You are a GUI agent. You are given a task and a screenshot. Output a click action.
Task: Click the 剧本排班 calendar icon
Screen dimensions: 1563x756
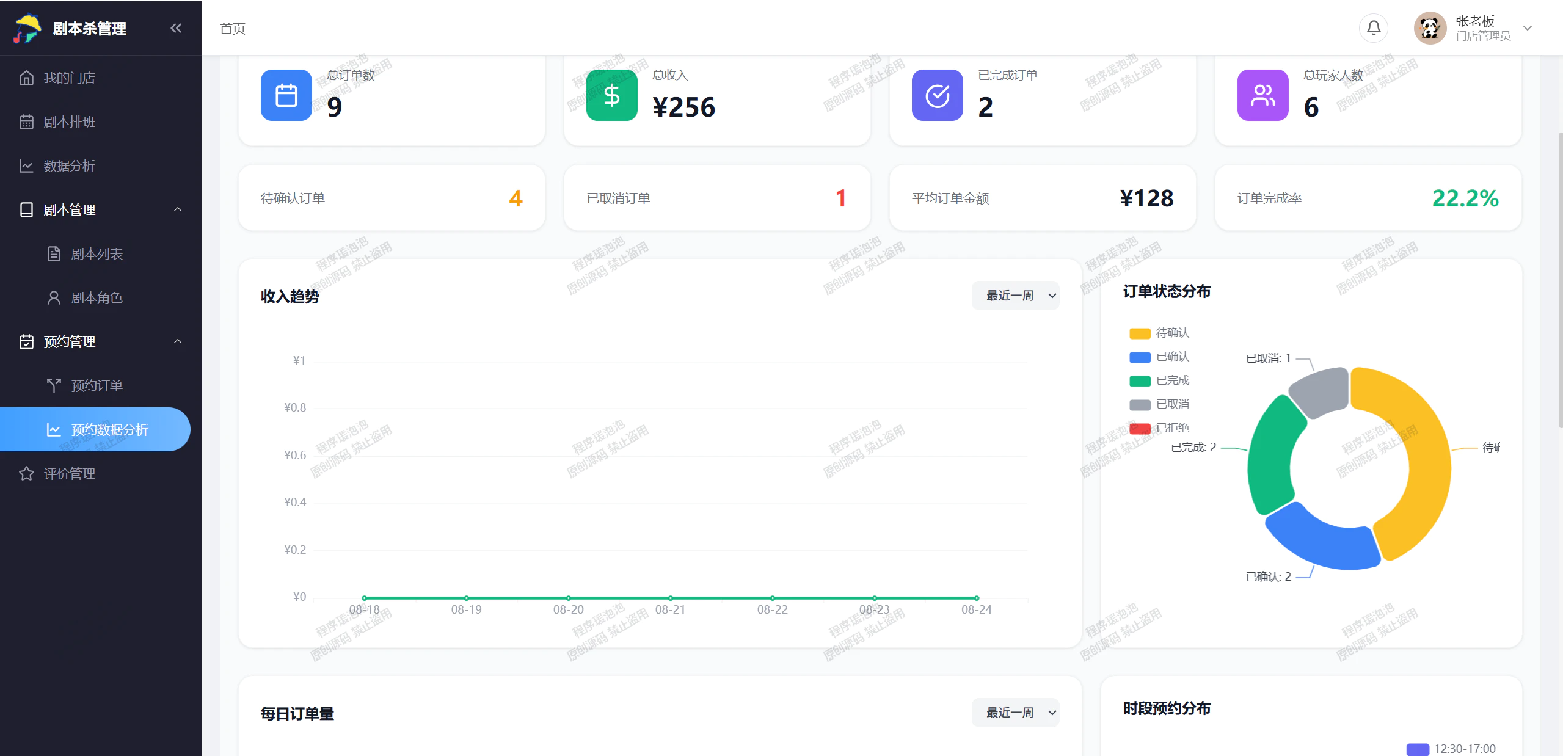pos(26,122)
